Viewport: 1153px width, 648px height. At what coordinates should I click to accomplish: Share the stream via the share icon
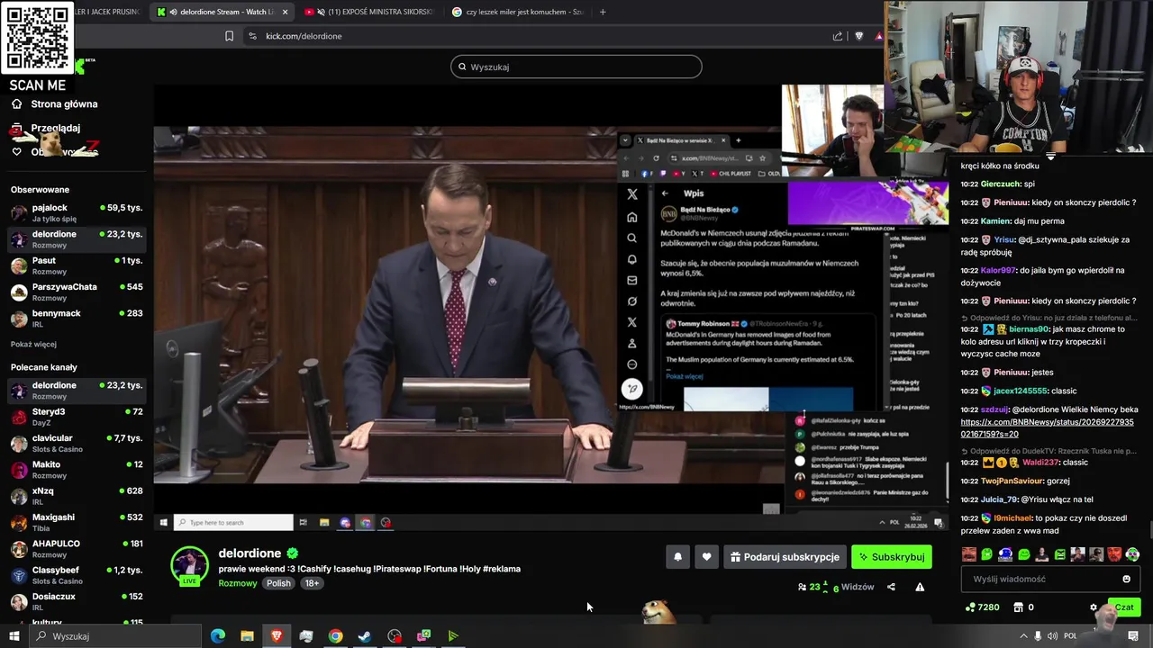pos(891,587)
